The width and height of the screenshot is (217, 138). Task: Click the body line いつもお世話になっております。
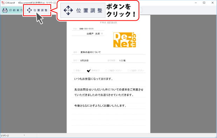pyautogui.click(x=94, y=79)
